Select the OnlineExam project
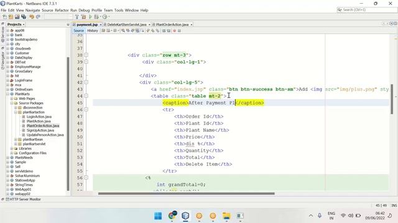 coord(24,89)
